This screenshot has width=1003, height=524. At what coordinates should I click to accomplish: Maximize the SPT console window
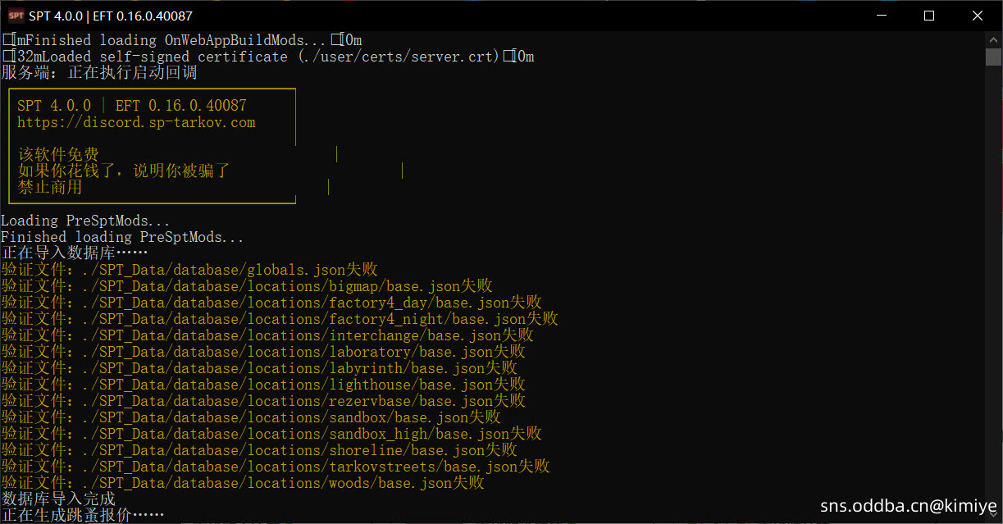coord(928,16)
